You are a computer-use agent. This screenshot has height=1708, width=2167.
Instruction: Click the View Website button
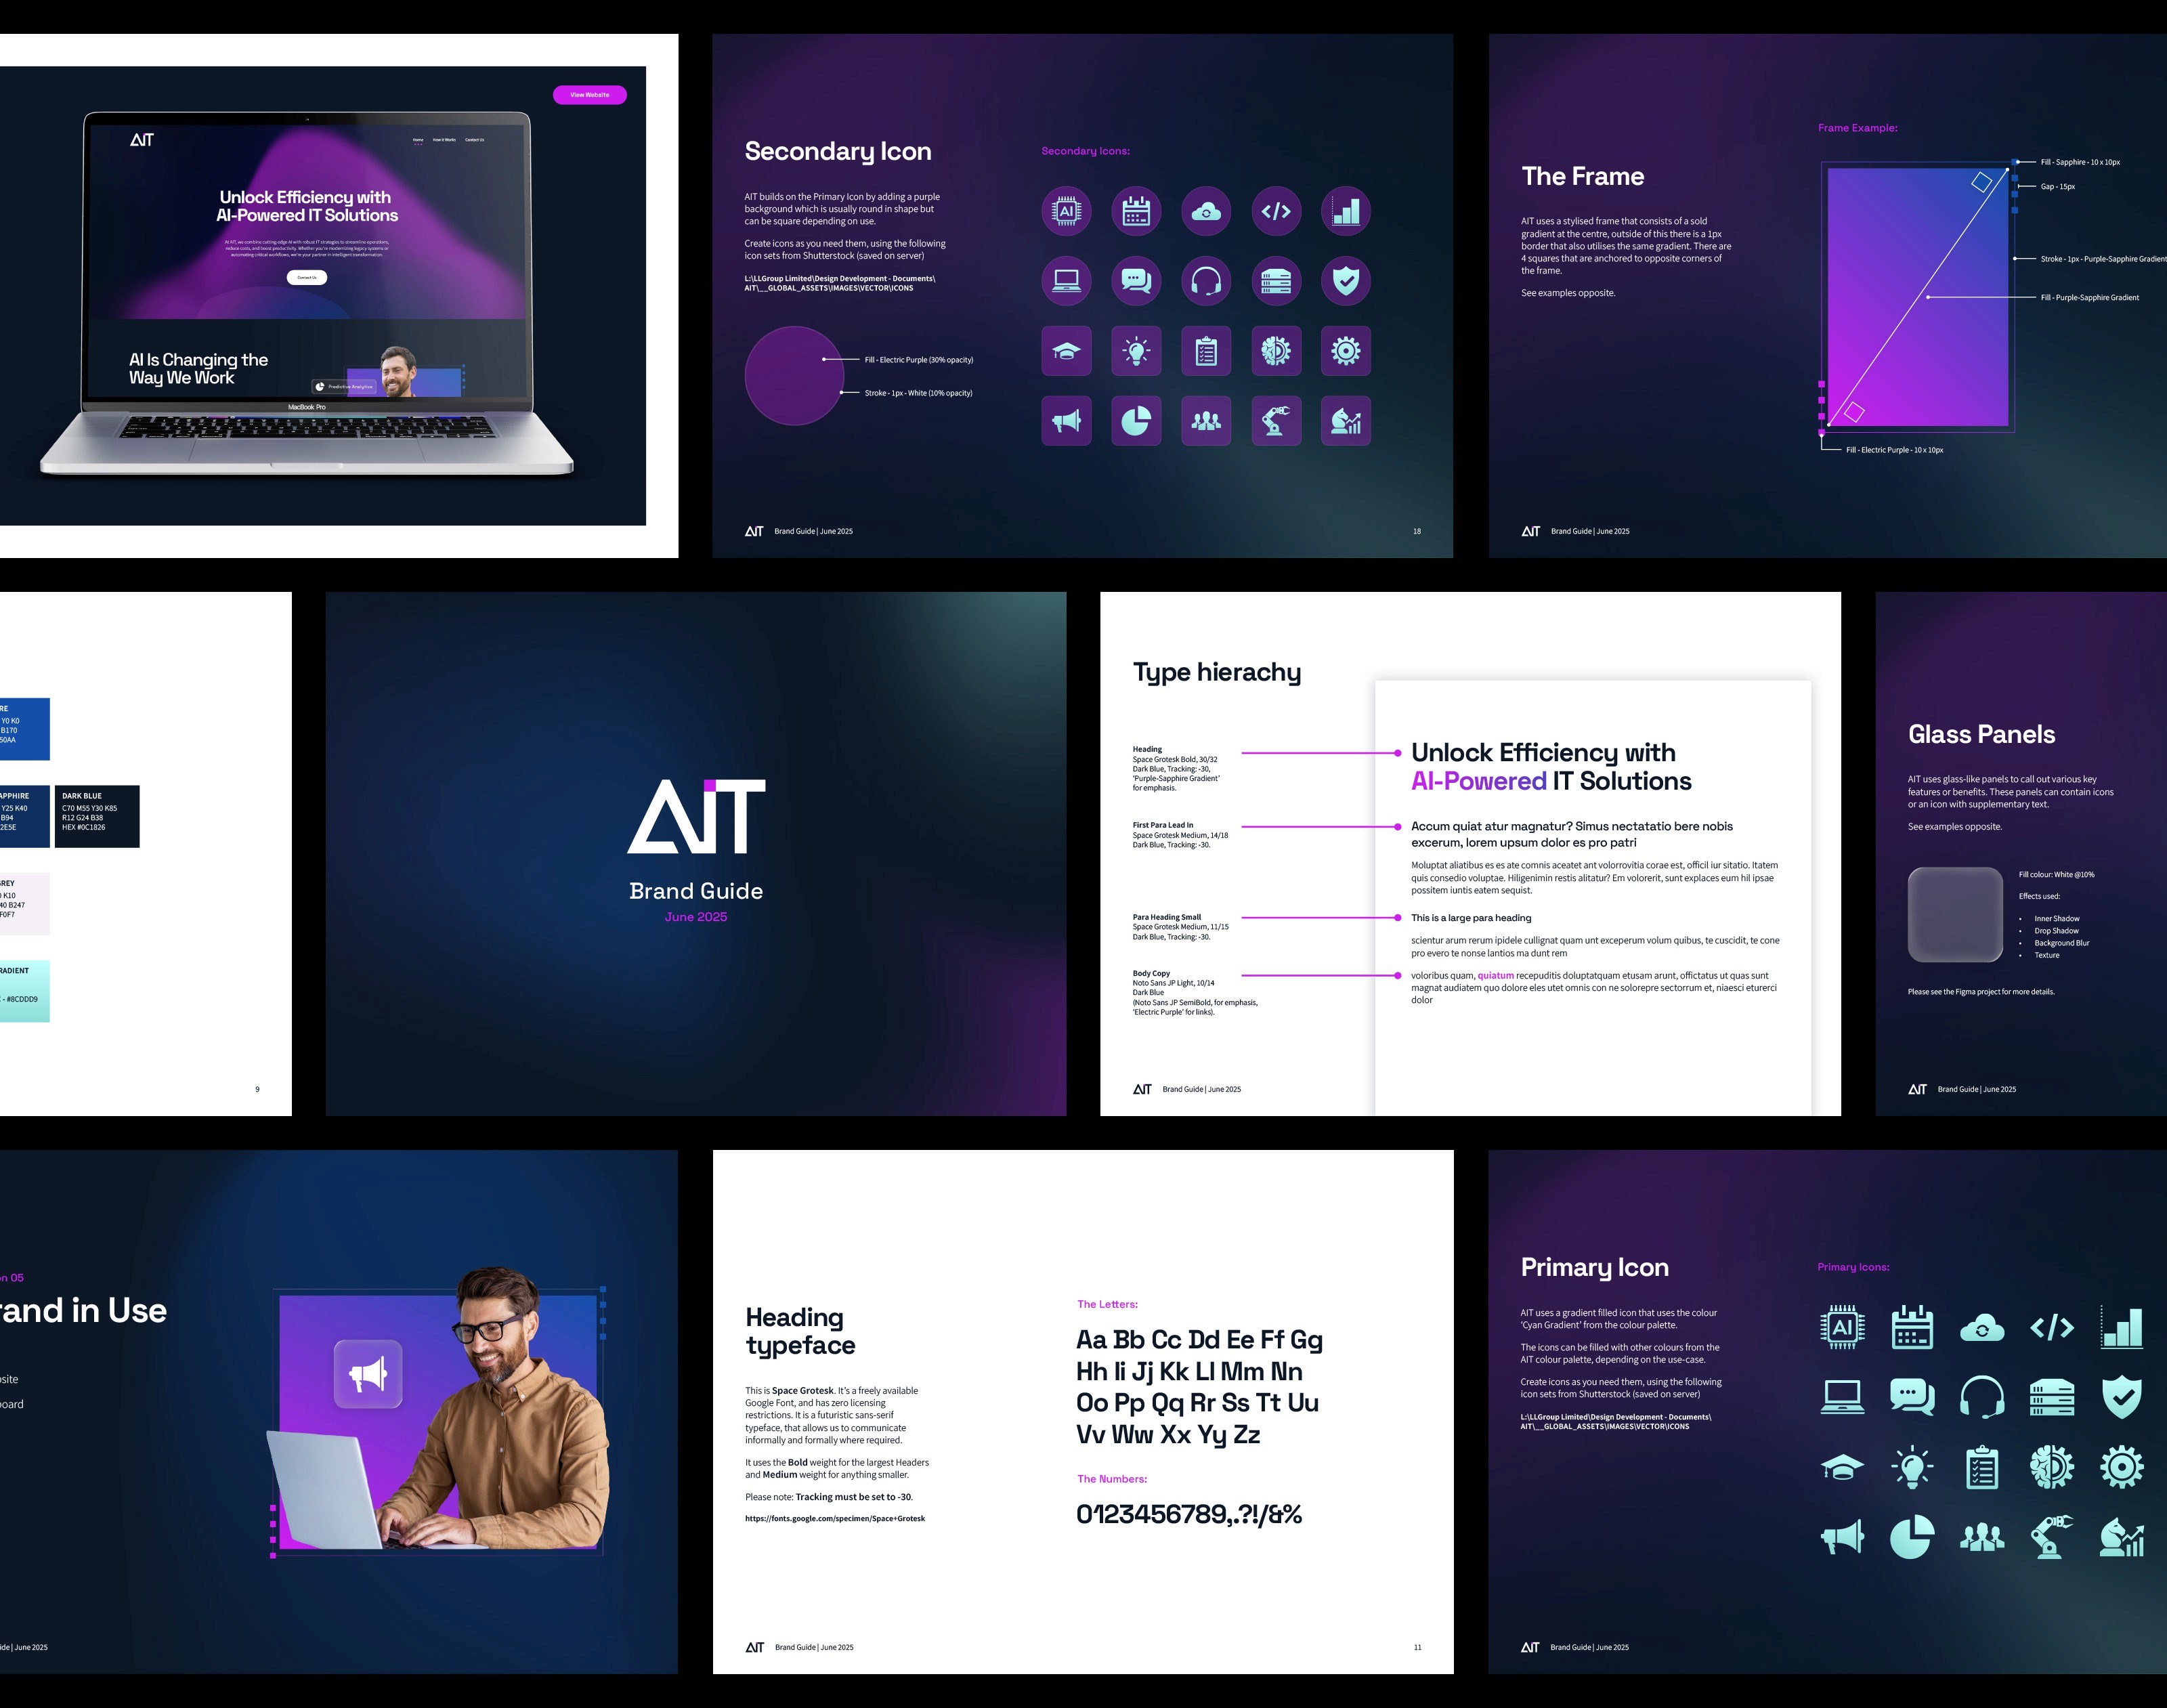pos(589,95)
